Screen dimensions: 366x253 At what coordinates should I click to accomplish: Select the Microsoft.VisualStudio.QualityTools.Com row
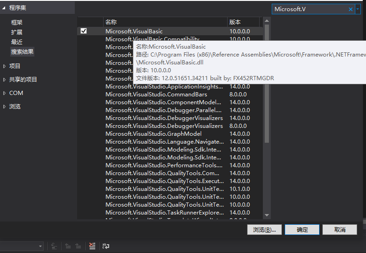tap(170, 173)
